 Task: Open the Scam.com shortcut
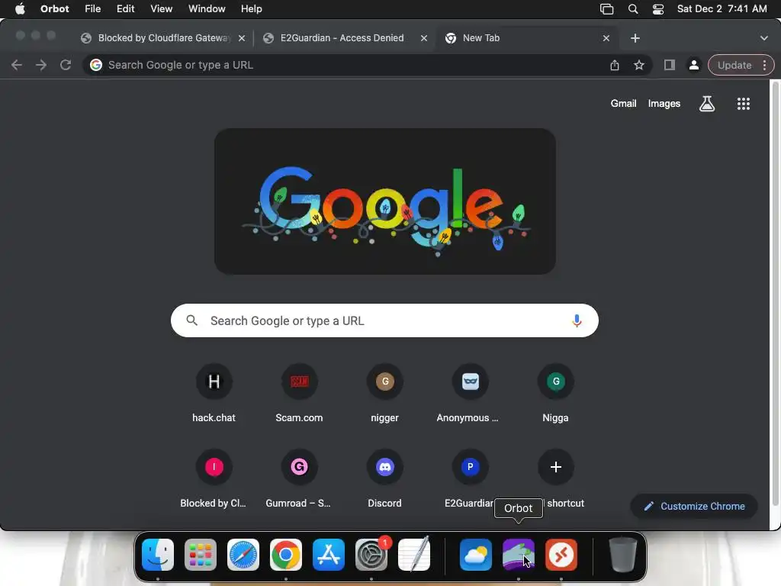299,394
